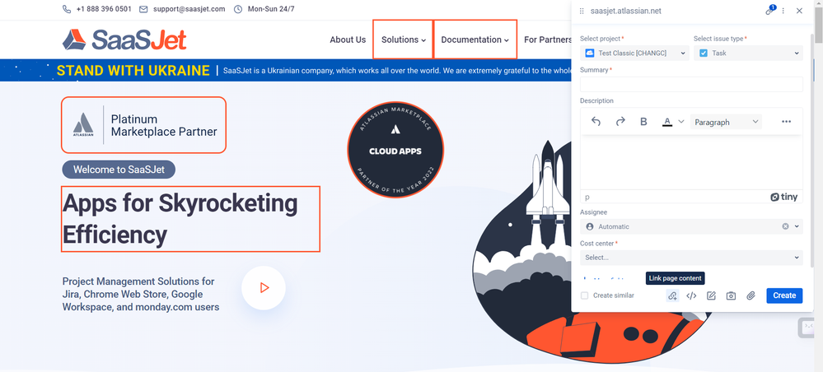Click the Welcome to SaaSJet pill
Viewport: 823px width, 372px height.
pyautogui.click(x=119, y=170)
